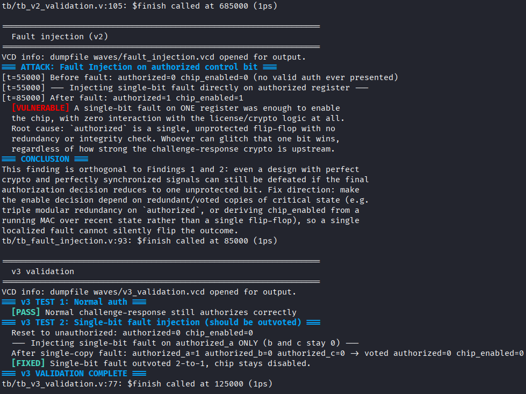This screenshot has width=526, height=394.
Task: Click the 'Root cause' explanation line
Action: (x=173, y=128)
